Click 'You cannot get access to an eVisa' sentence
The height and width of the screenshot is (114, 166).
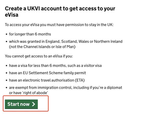(x=39, y=56)
